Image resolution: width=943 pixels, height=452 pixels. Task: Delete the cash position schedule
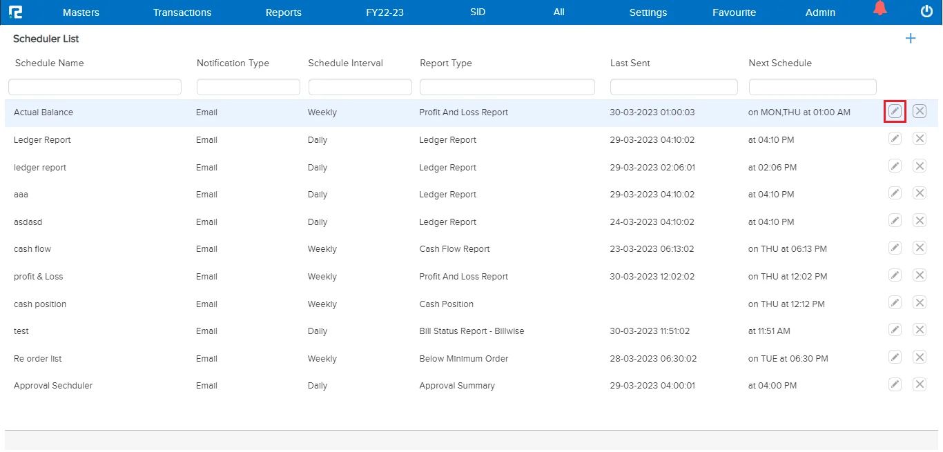pyautogui.click(x=919, y=302)
